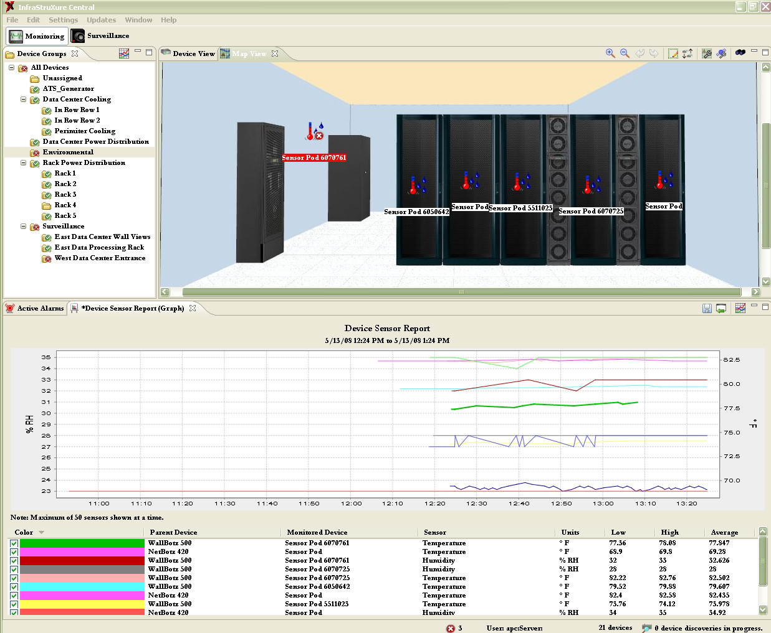Viewport: 771px width, 633px height.
Task: Click the Environmental folder alarm icon
Action: point(35,152)
